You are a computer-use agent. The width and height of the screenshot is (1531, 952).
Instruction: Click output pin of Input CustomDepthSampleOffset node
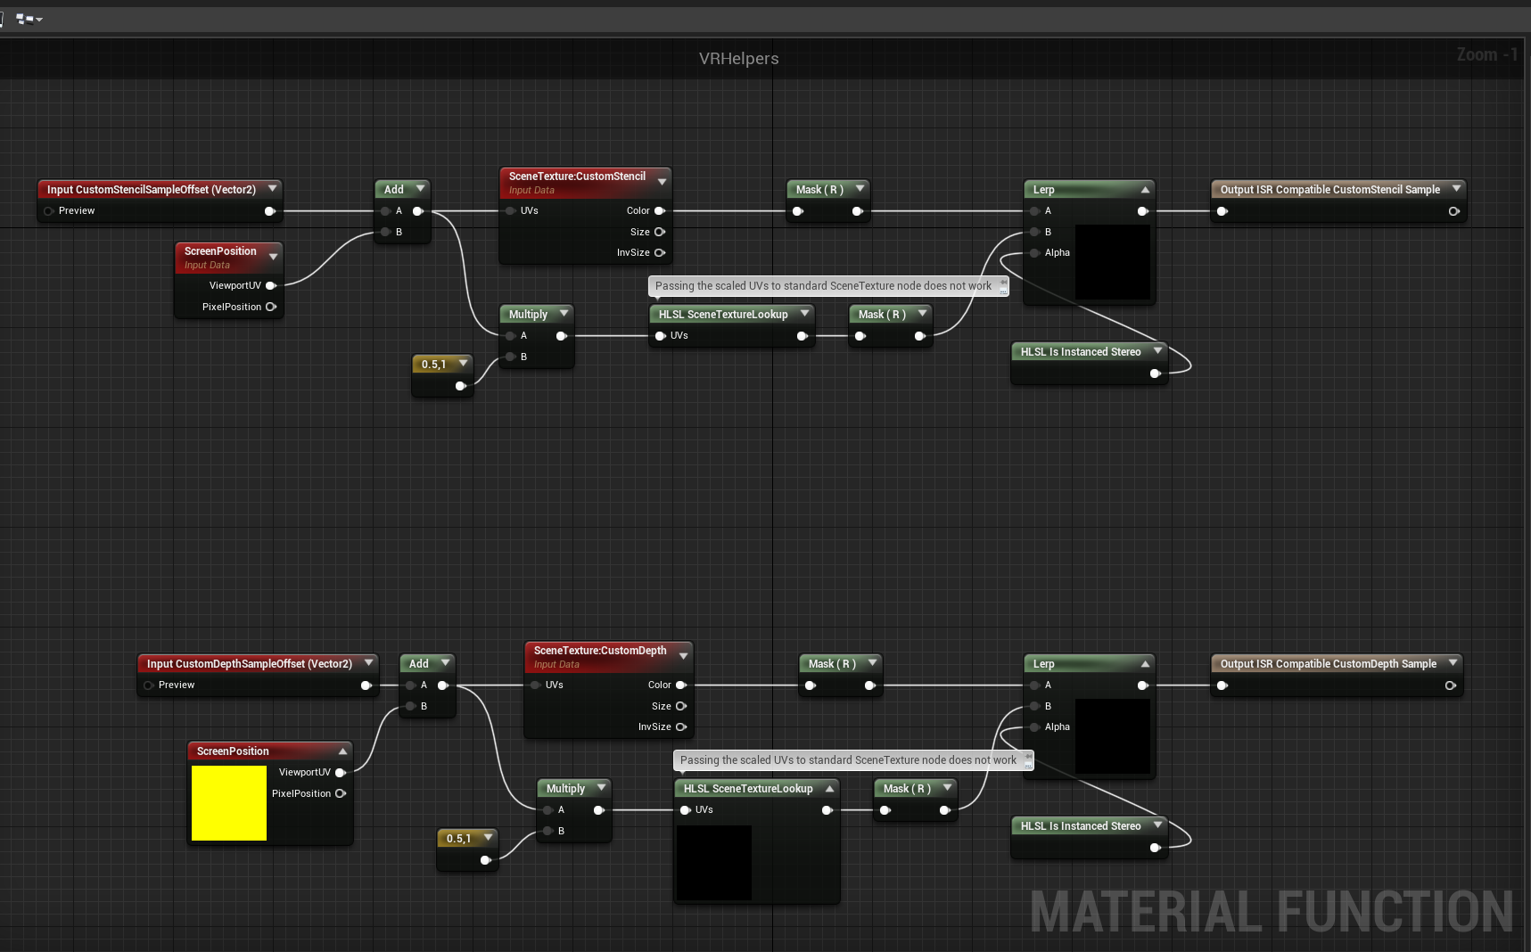point(366,685)
